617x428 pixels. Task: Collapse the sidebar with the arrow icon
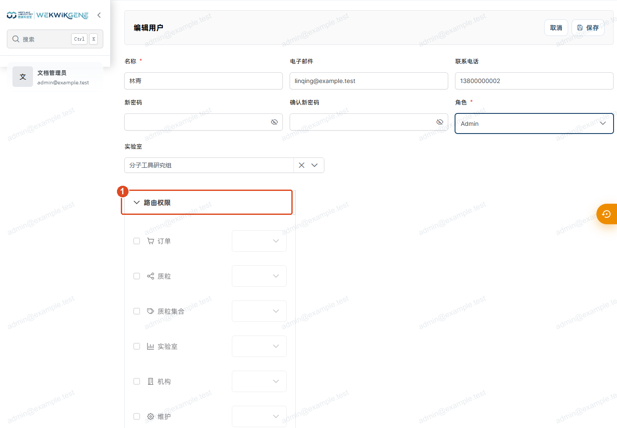[99, 15]
